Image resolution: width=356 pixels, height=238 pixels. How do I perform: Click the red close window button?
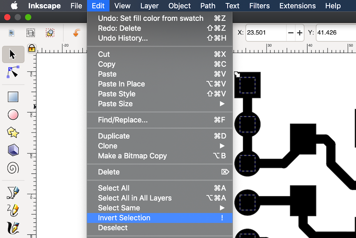(7, 17)
